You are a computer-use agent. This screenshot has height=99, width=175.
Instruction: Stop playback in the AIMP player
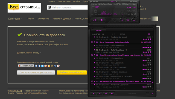click(x=102, y=20)
